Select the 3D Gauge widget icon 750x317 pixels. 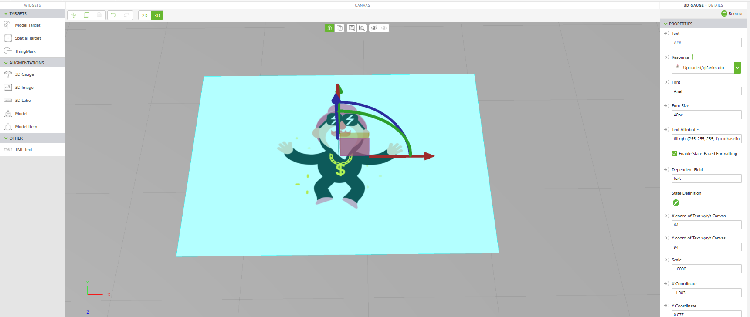[x=8, y=74]
